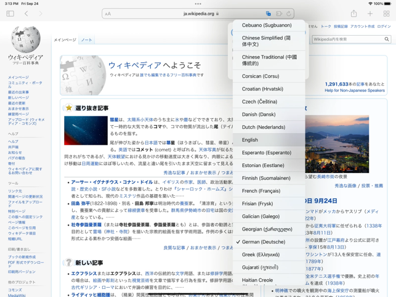Select Cebuano (Sugbuanon) from language list
396x297 pixels.
pos(269,25)
